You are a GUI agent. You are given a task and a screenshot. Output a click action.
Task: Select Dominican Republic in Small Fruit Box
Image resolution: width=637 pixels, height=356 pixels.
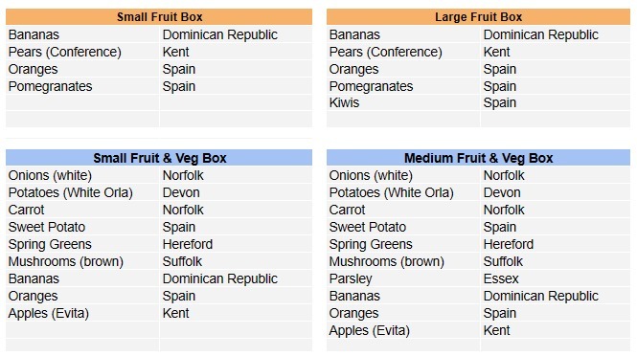pyautogui.click(x=236, y=34)
